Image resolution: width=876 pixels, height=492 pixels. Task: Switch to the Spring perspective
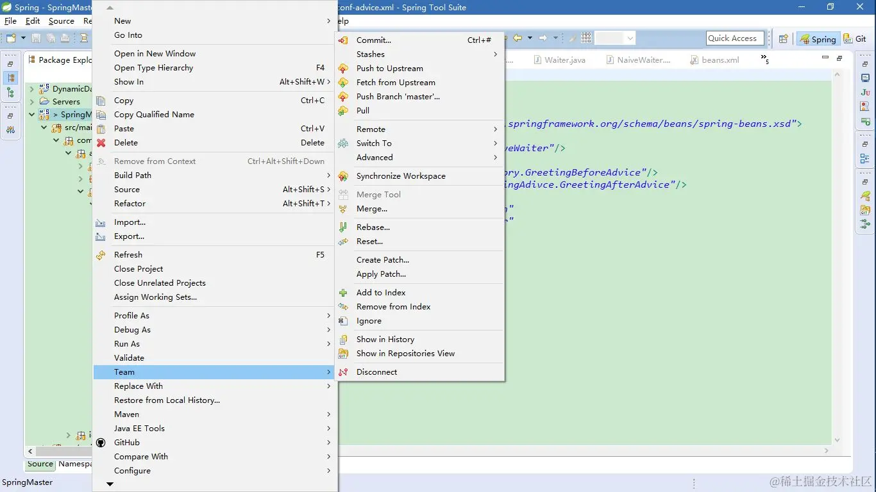click(x=818, y=38)
